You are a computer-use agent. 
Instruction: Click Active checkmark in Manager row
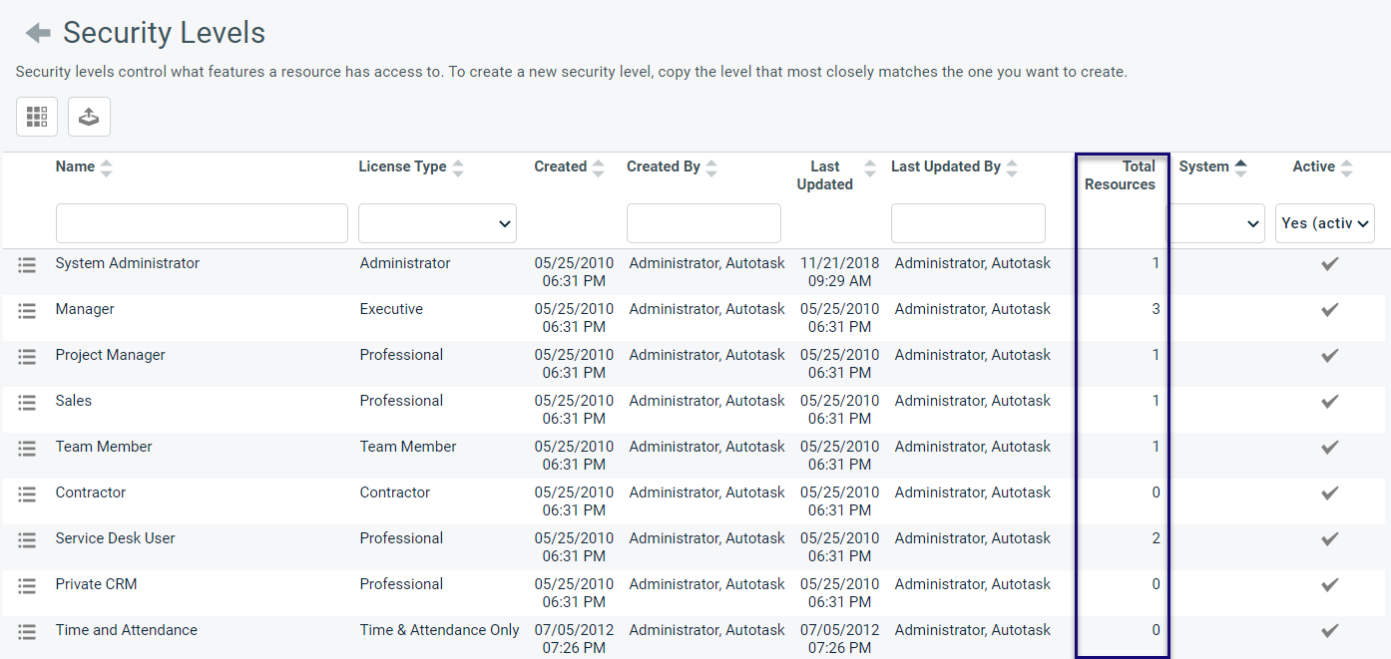pos(1329,310)
